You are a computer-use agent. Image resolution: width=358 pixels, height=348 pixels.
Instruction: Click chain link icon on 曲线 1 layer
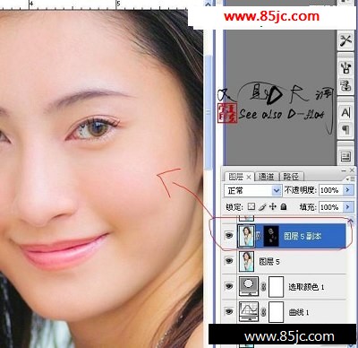(x=263, y=312)
